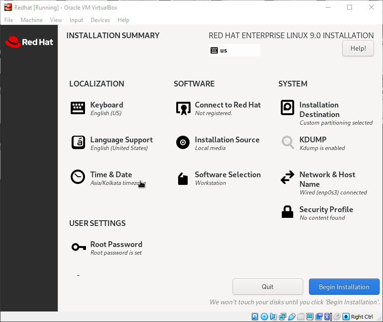This screenshot has height=322, width=383.
Task: Click the SYSTEM section heading
Action: coord(293,84)
